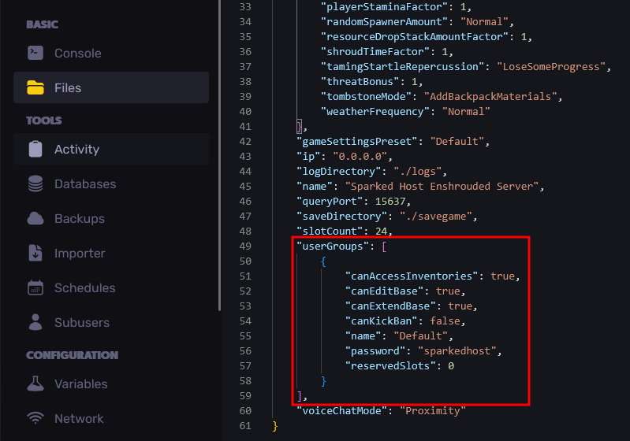Click the Network wifi icon
The width and height of the screenshot is (630, 441).
click(35, 418)
